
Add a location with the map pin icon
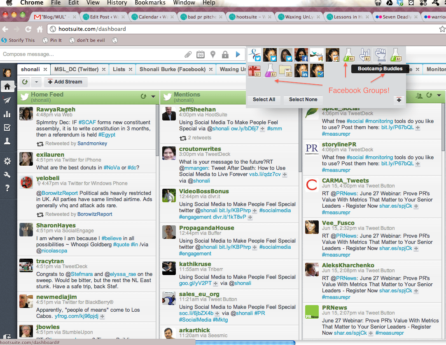point(213,54)
